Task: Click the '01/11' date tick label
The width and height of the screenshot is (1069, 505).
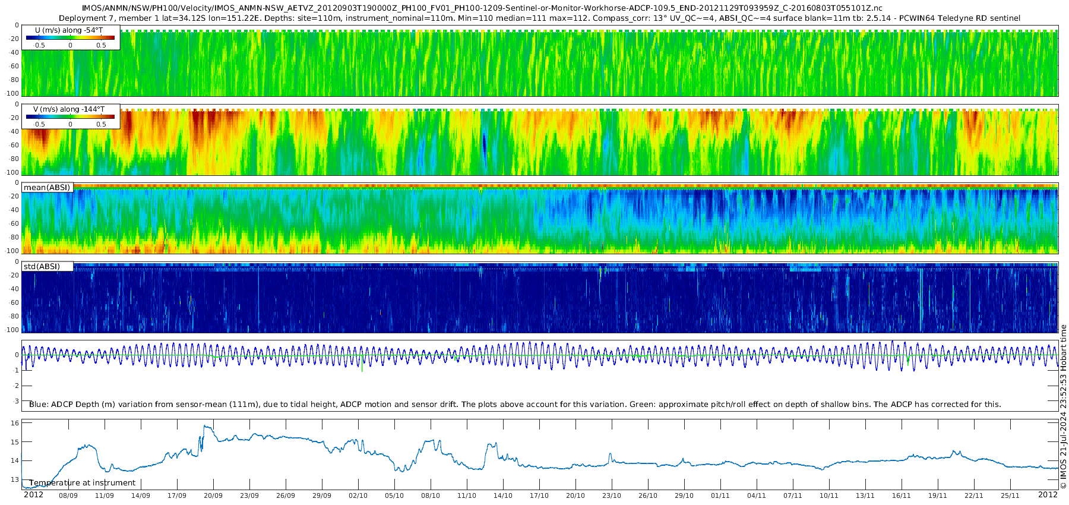Action: coord(720,495)
